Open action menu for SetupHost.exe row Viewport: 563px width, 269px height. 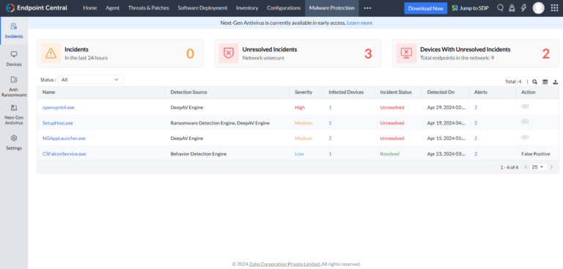525,122
